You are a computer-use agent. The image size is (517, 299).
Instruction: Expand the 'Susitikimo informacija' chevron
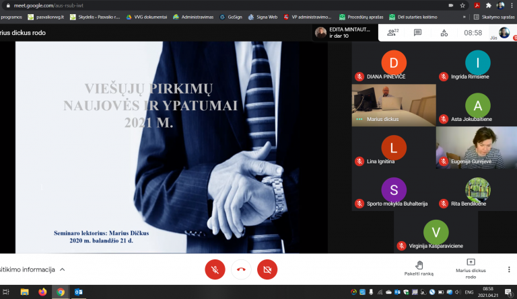click(x=63, y=269)
